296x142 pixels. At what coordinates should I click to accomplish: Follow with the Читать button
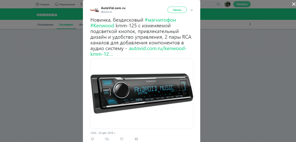click(177, 10)
